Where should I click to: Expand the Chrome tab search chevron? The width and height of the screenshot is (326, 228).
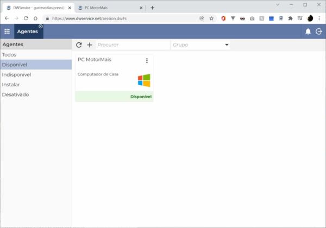tap(277, 5)
